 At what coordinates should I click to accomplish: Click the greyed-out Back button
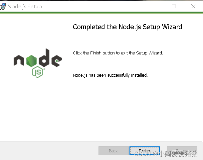[x=113, y=151]
